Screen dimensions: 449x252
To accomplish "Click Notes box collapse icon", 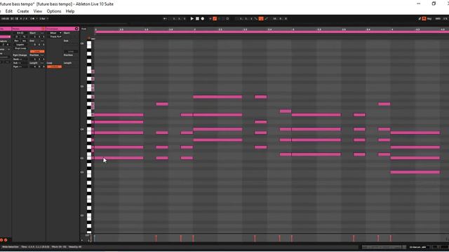I will click(43, 29).
